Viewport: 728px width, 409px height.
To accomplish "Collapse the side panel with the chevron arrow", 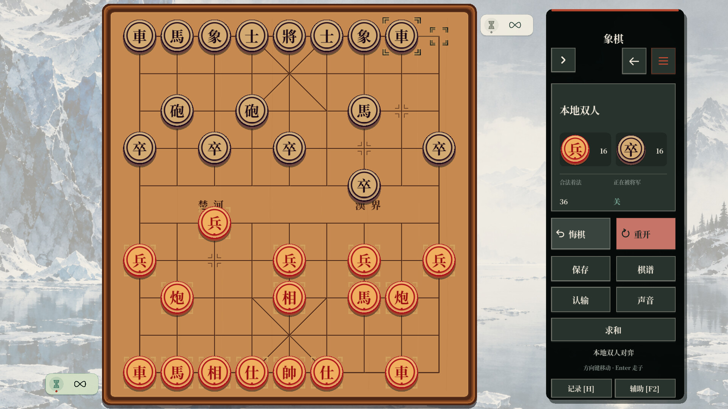I will (x=563, y=60).
